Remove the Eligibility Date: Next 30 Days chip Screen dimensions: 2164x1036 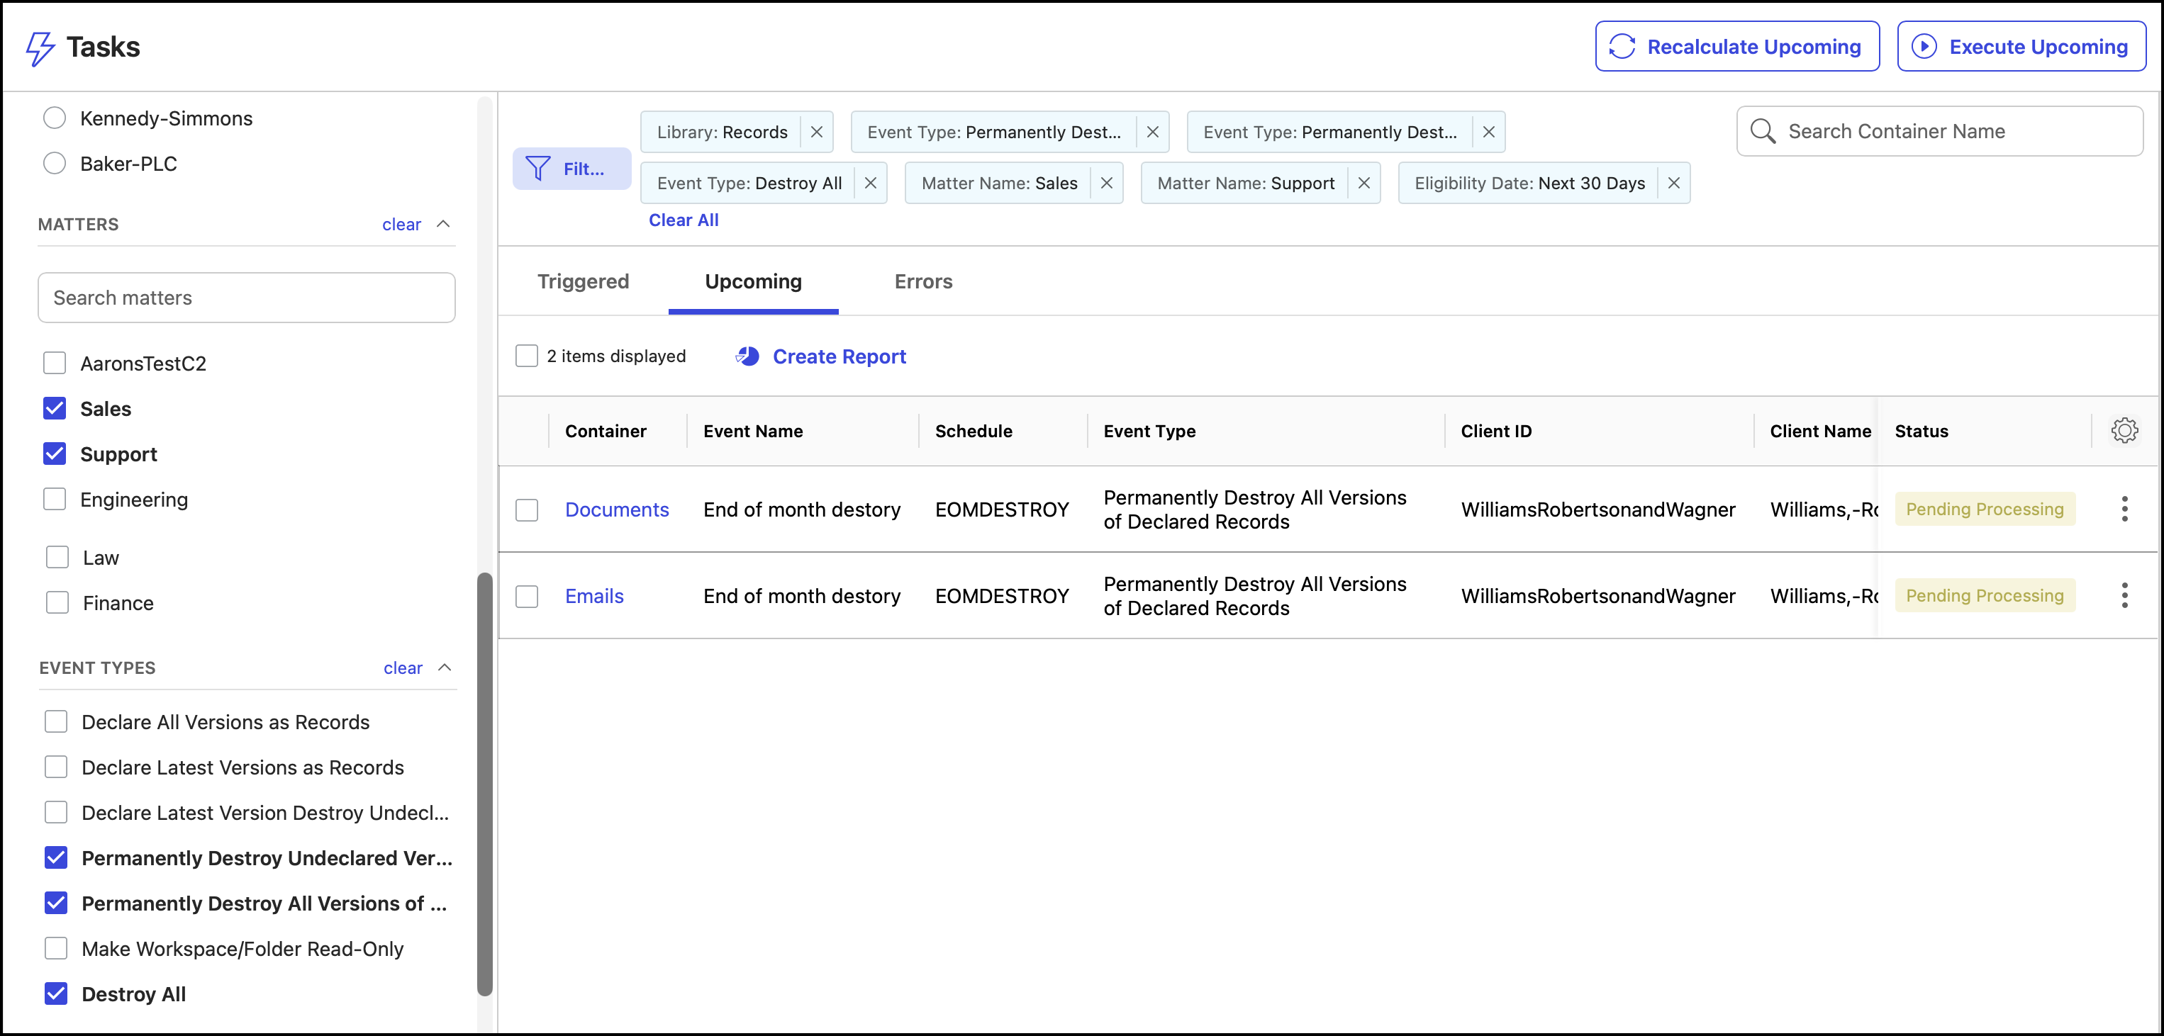1674,183
